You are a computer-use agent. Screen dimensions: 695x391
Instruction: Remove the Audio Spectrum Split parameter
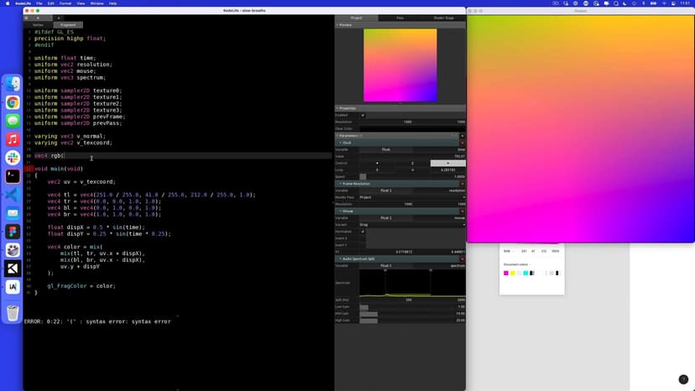pos(462,258)
